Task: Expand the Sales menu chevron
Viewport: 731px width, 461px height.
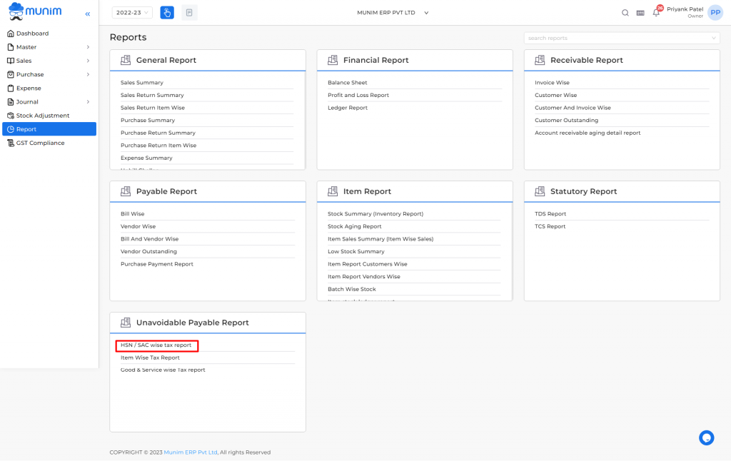Action: point(88,61)
